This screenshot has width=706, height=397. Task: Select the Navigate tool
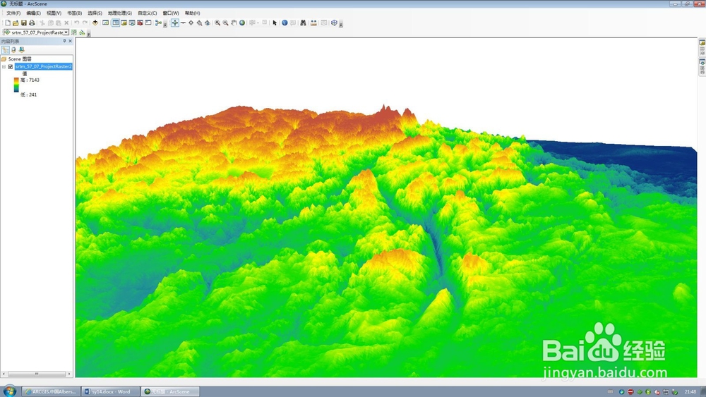[x=174, y=23]
